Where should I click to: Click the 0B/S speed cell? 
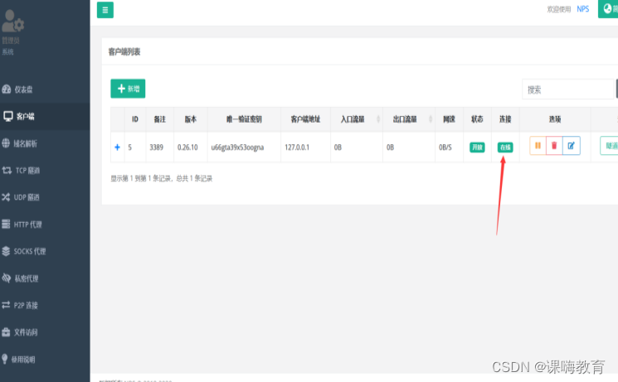tap(445, 147)
